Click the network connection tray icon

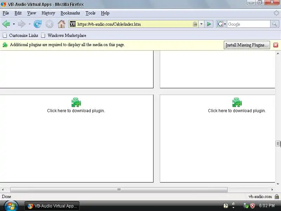246,206
